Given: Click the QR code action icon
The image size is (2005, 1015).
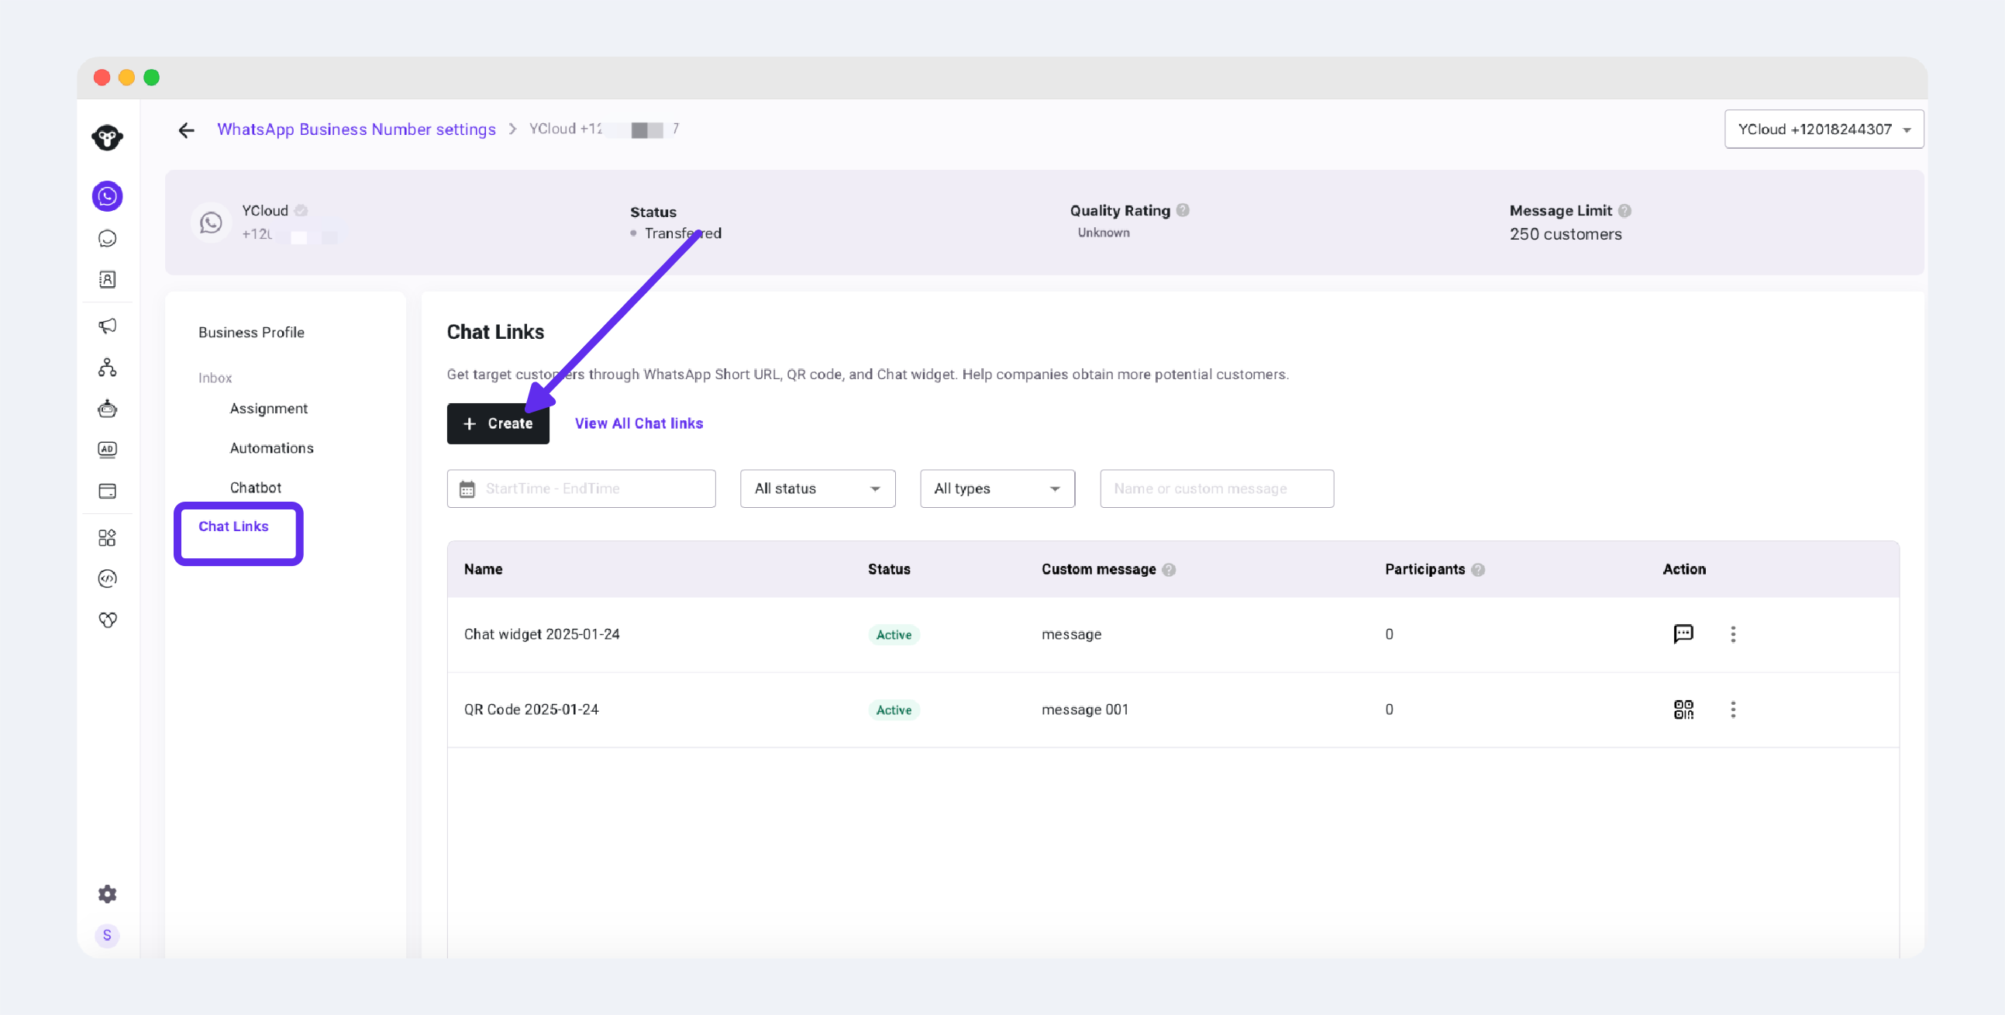Looking at the screenshot, I should point(1683,709).
